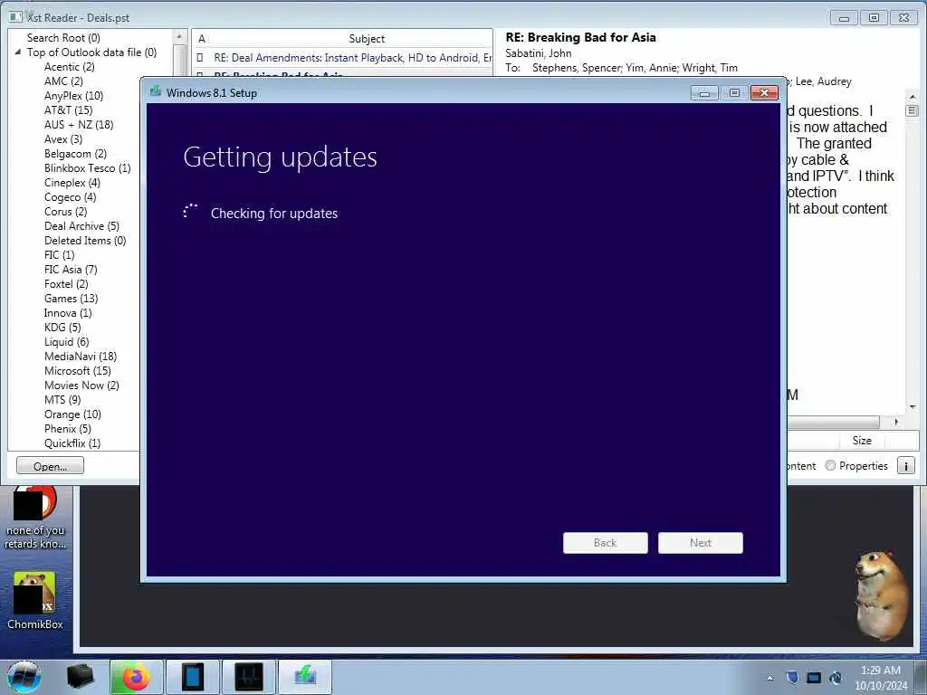Select the MediaNavi (18) folder
Image resolution: width=927 pixels, height=695 pixels.
coord(81,357)
